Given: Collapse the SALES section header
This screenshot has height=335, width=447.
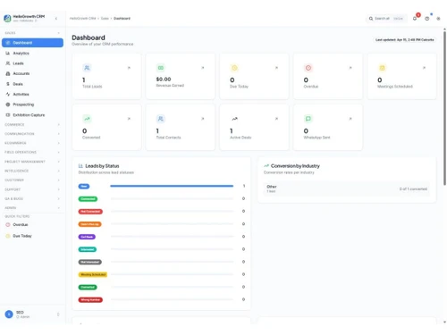Looking at the screenshot, I should 32,33.
